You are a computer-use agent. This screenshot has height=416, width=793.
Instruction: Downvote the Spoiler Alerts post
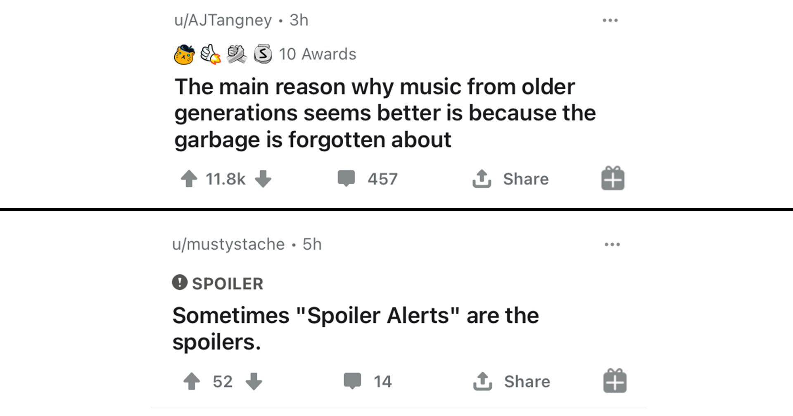pos(254,381)
